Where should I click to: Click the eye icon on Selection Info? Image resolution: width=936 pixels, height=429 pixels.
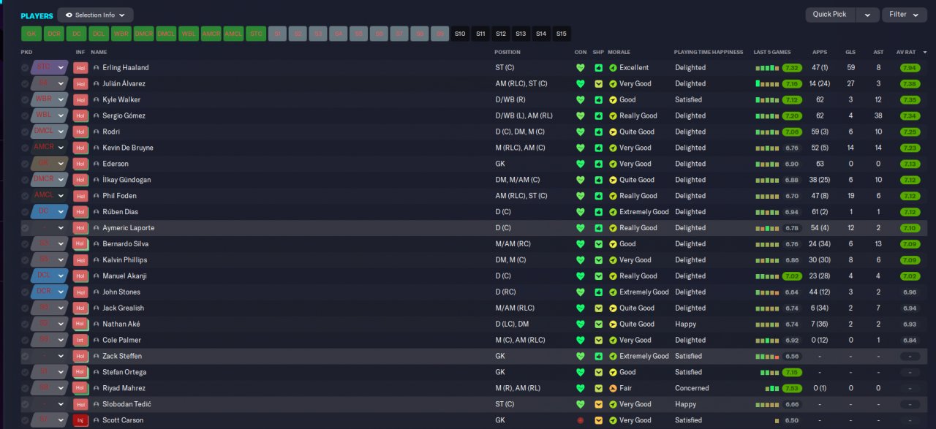(x=69, y=15)
